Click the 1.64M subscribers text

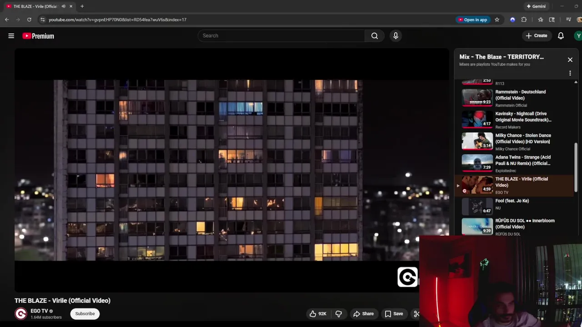point(46,317)
